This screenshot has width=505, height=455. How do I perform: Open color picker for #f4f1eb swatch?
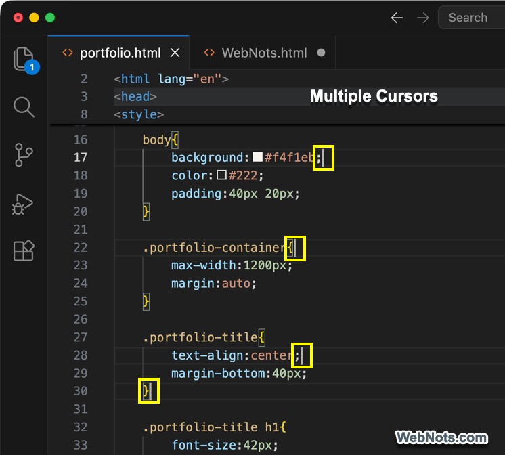(257, 157)
